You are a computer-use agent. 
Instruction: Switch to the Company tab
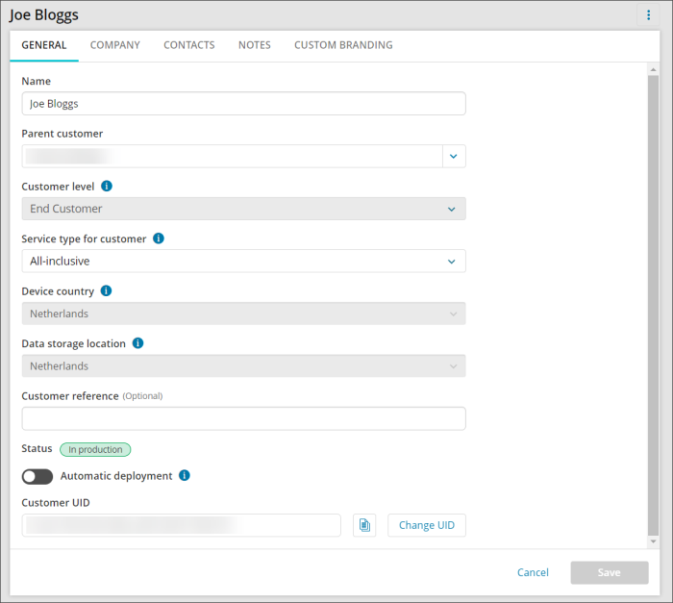click(x=115, y=45)
